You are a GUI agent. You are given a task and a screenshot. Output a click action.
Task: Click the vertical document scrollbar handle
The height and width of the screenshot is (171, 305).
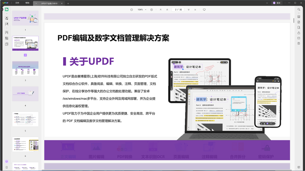click(x=294, y=21)
